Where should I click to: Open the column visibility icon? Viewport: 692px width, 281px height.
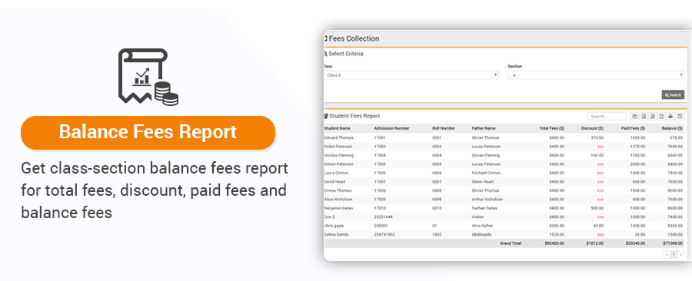[680, 116]
